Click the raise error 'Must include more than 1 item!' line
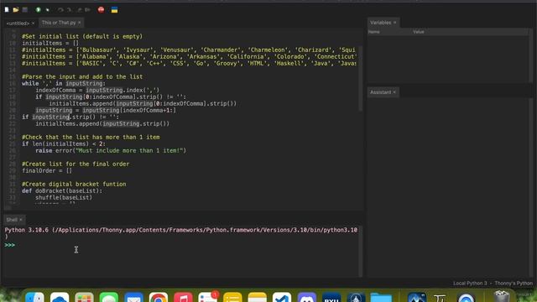537x302 pixels. pyautogui.click(x=111, y=151)
